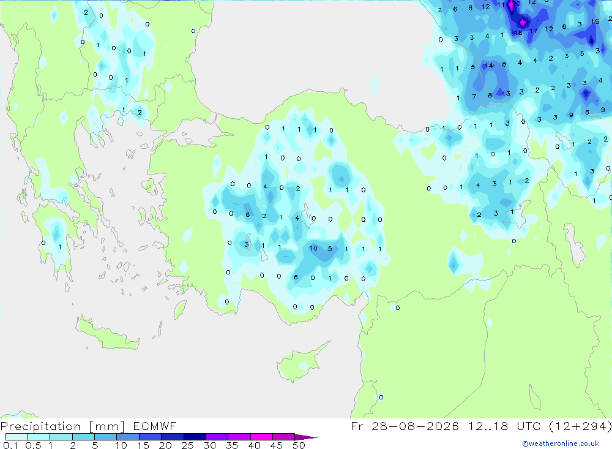The width and height of the screenshot is (612, 449).
Task: Click the map value "18" beside magenta peak
Action: click(518, 33)
